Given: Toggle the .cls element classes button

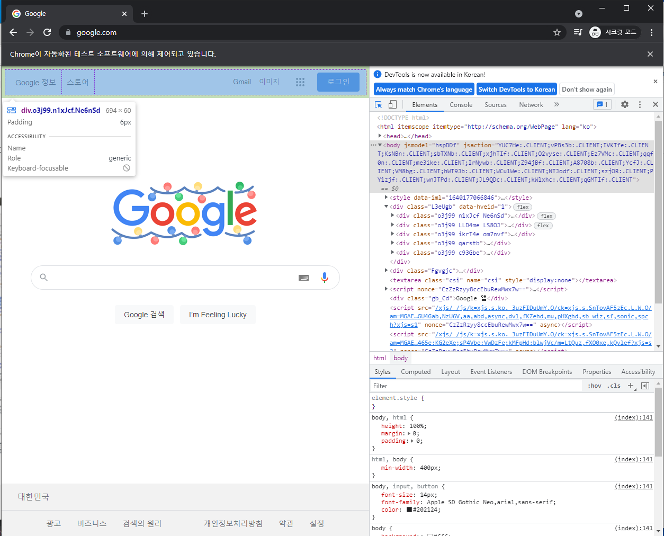Looking at the screenshot, I should coord(614,386).
